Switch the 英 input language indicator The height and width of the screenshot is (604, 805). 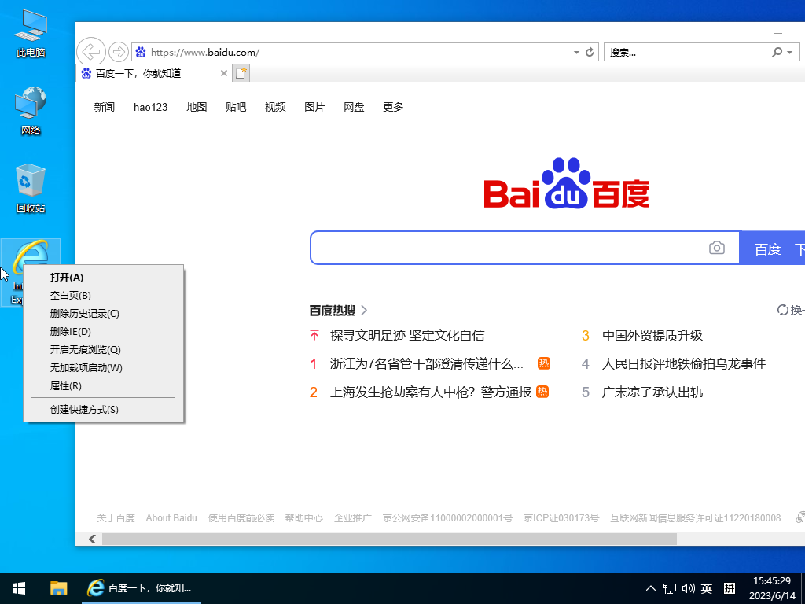[707, 588]
